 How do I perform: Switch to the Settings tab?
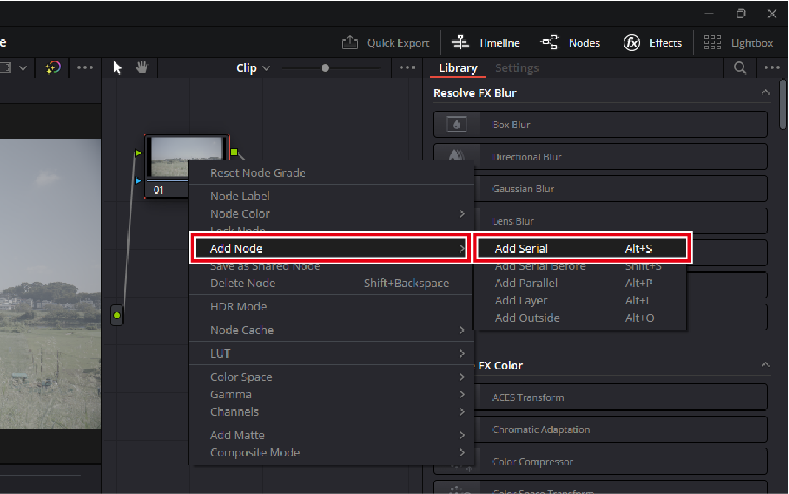pos(516,68)
